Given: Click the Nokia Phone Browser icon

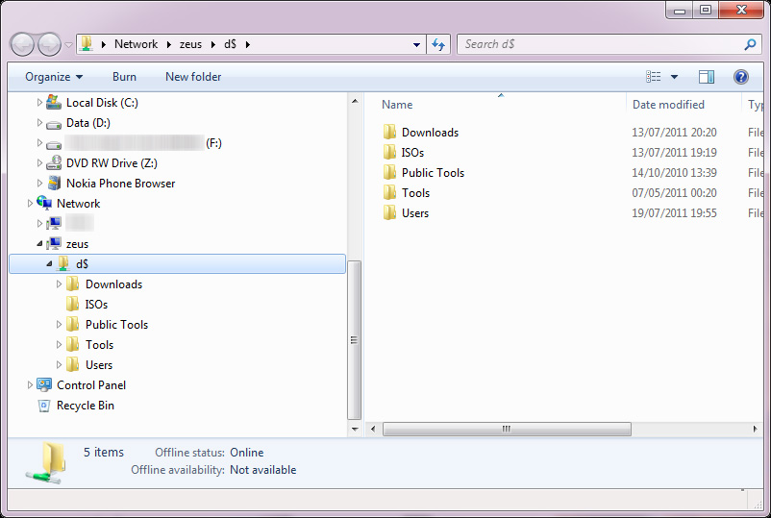Looking at the screenshot, I should click(x=54, y=183).
